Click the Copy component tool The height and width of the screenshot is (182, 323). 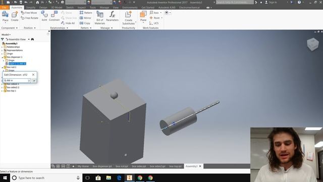(x=85, y=23)
